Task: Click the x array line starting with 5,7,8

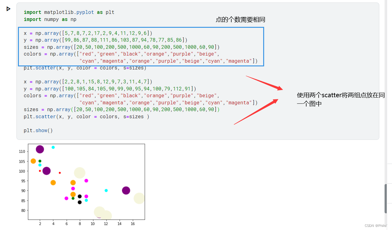Action: click(88, 33)
